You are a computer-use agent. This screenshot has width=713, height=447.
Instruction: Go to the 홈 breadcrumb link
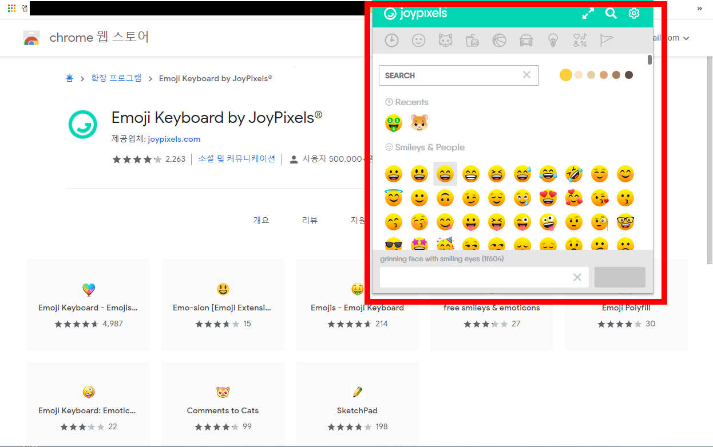(69, 78)
